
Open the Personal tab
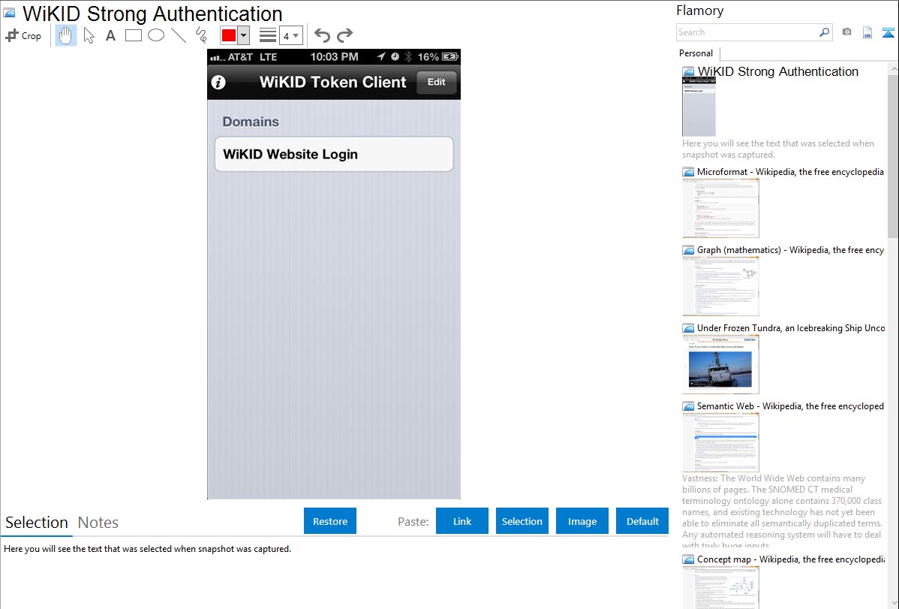(x=696, y=53)
